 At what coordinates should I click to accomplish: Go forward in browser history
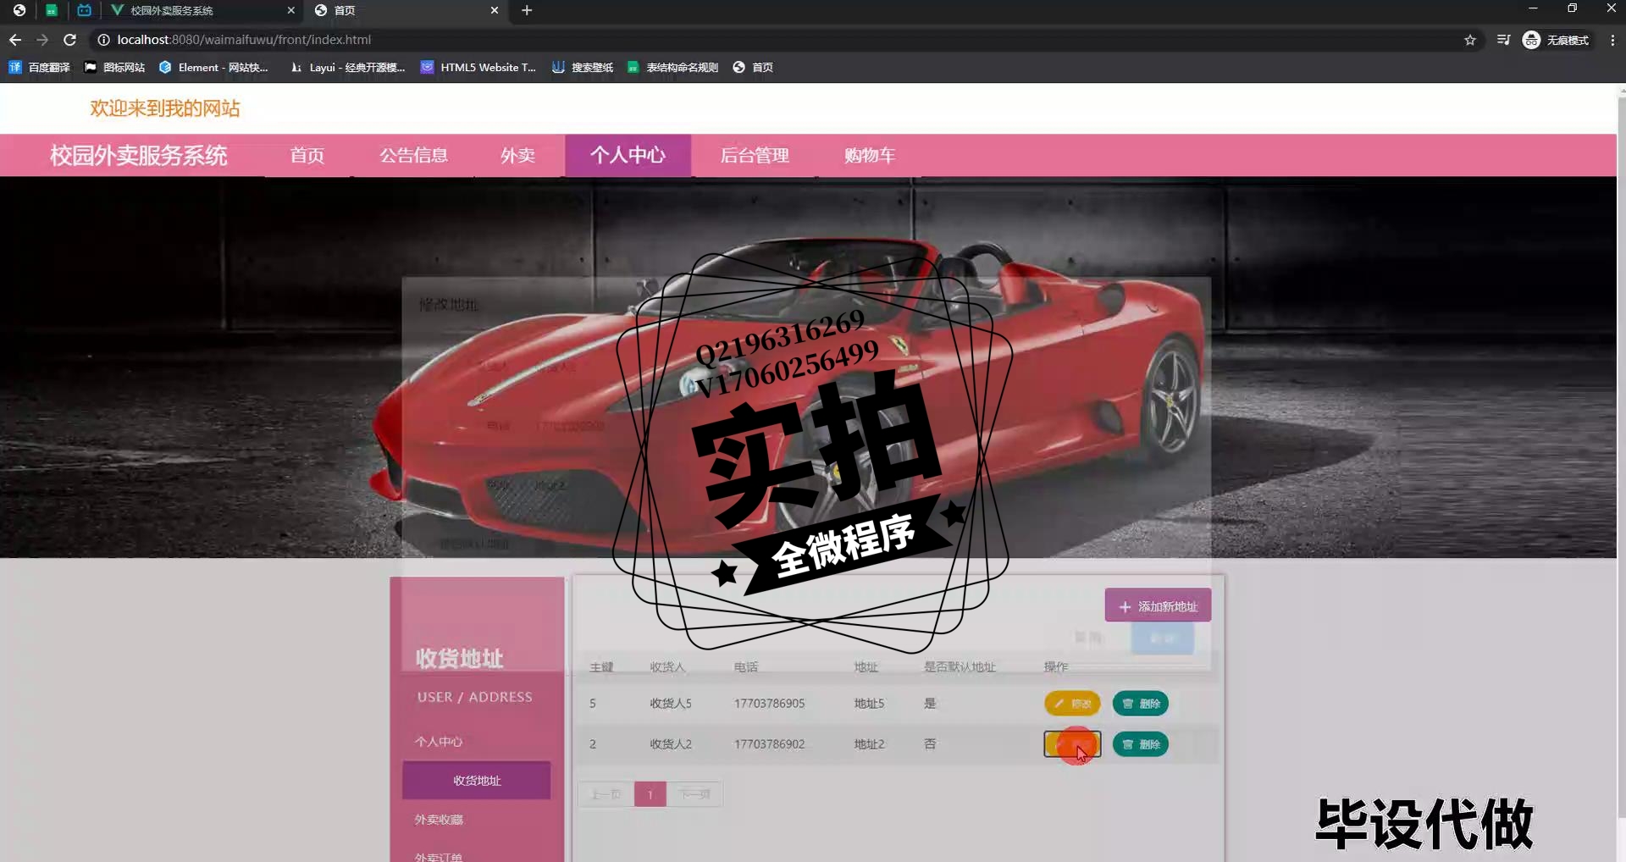tap(42, 40)
